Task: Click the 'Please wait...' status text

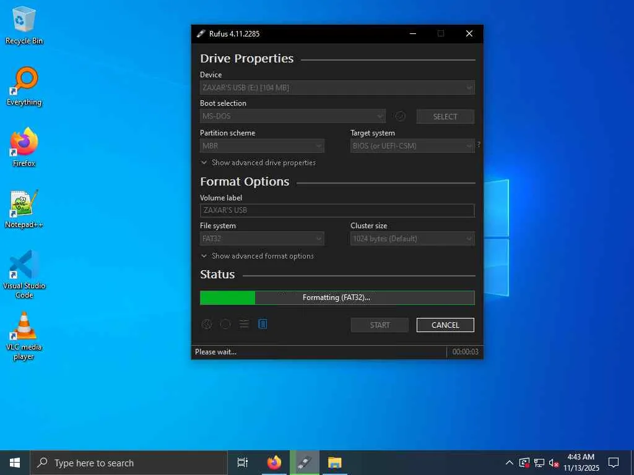Action: [x=216, y=352]
